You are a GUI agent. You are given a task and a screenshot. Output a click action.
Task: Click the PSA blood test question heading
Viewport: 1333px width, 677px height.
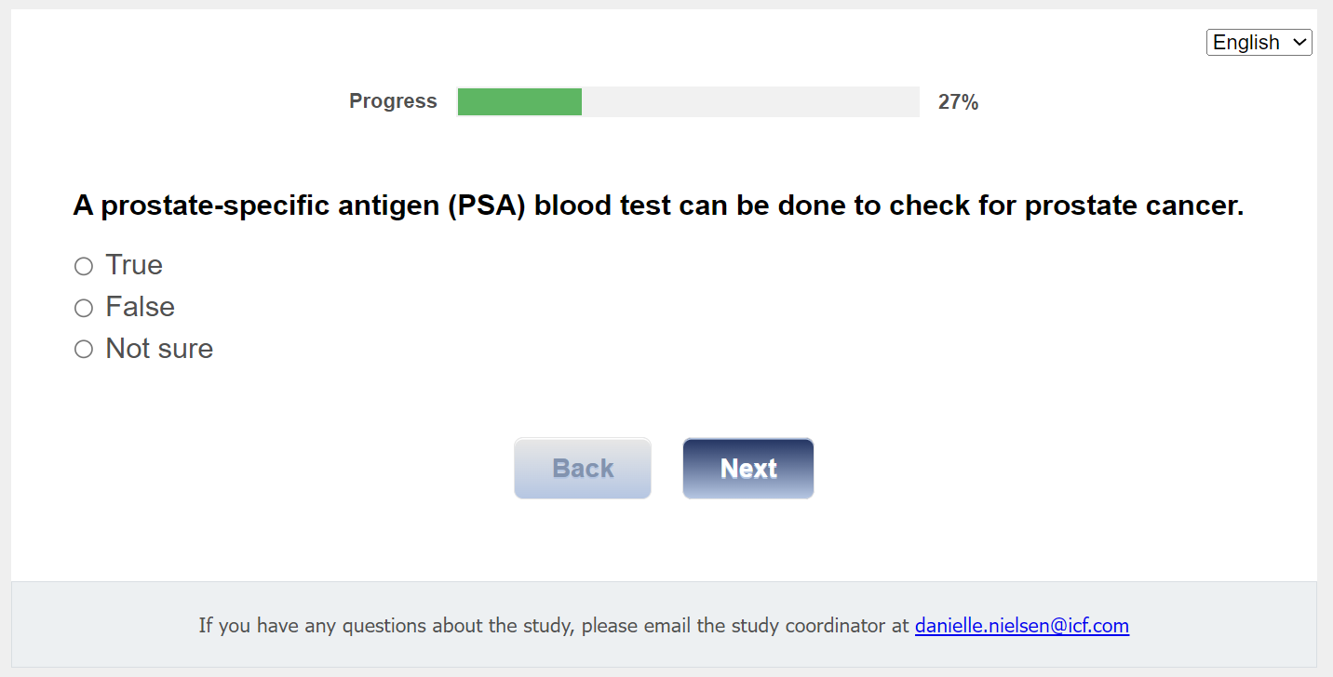[x=658, y=206]
